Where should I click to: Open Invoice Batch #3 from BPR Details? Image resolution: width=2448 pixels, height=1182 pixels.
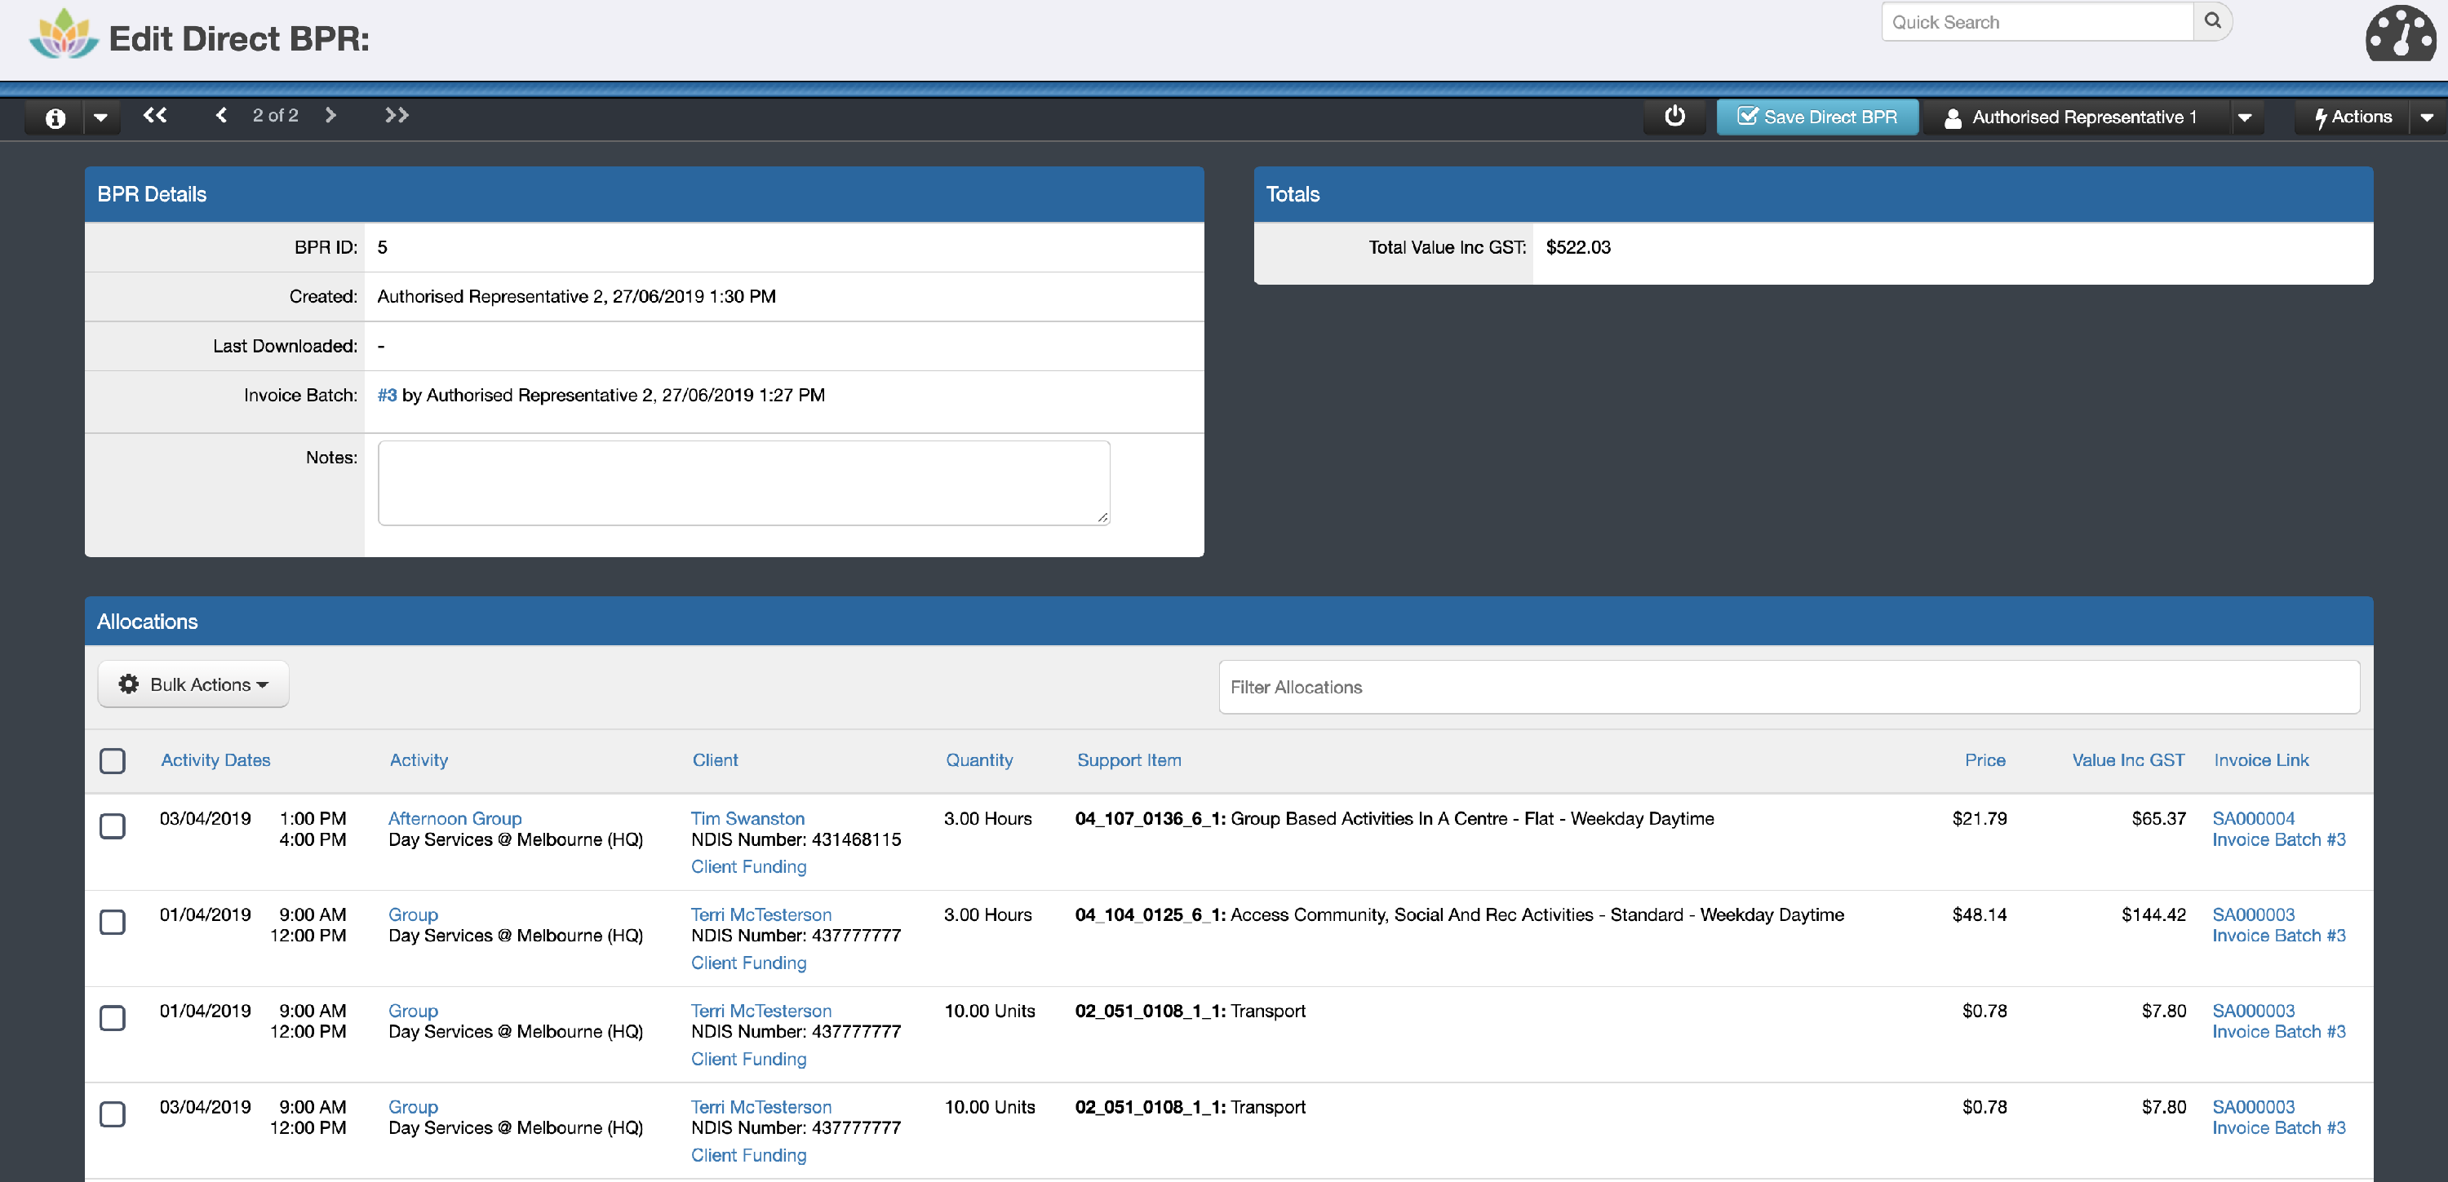[387, 394]
